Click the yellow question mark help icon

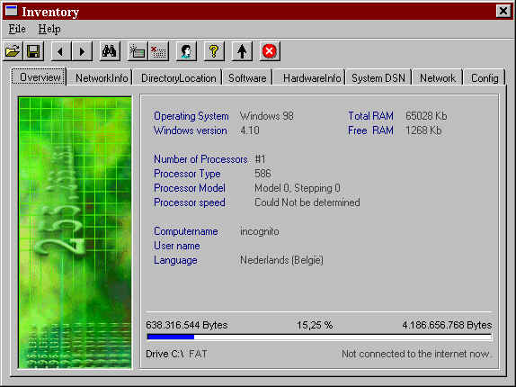point(214,51)
